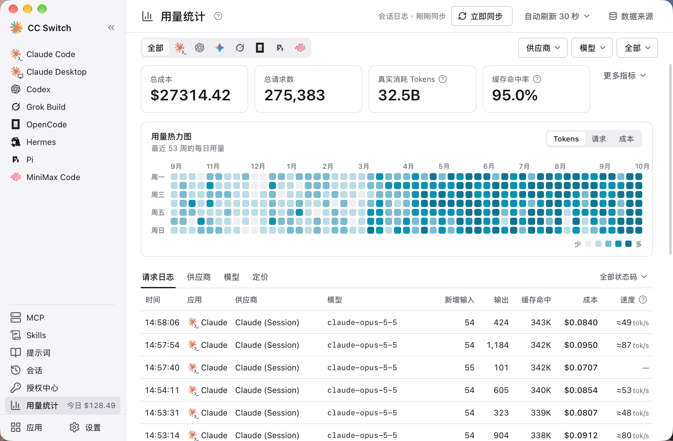The width and height of the screenshot is (673, 441).
Task: Expand 更多指标 dropdown
Action: 625,76
